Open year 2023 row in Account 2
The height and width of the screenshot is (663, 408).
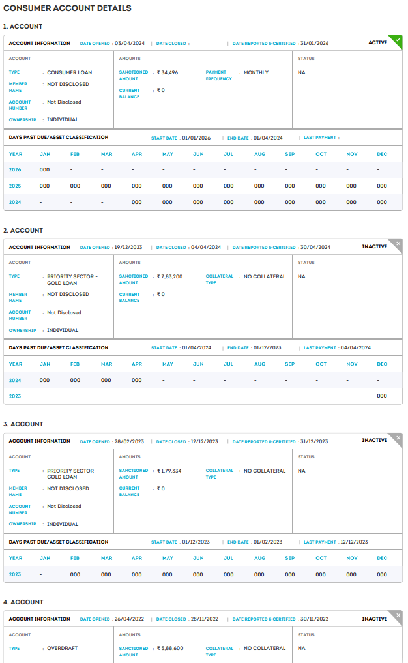click(15, 396)
